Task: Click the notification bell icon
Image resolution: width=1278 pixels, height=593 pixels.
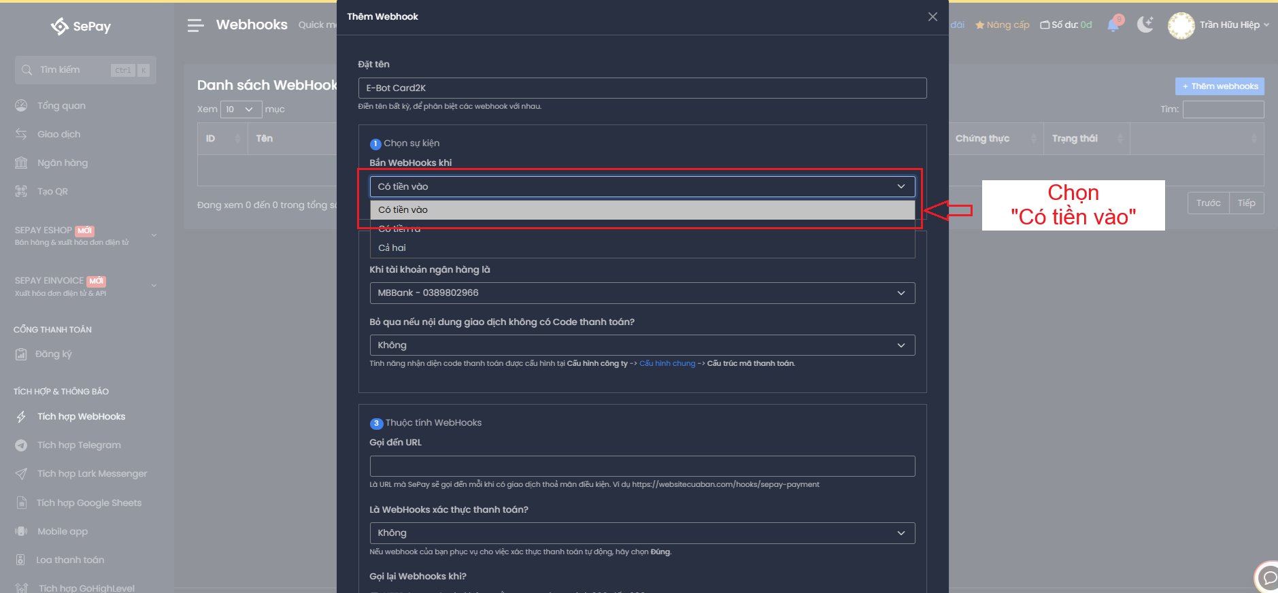Action: 1113,25
